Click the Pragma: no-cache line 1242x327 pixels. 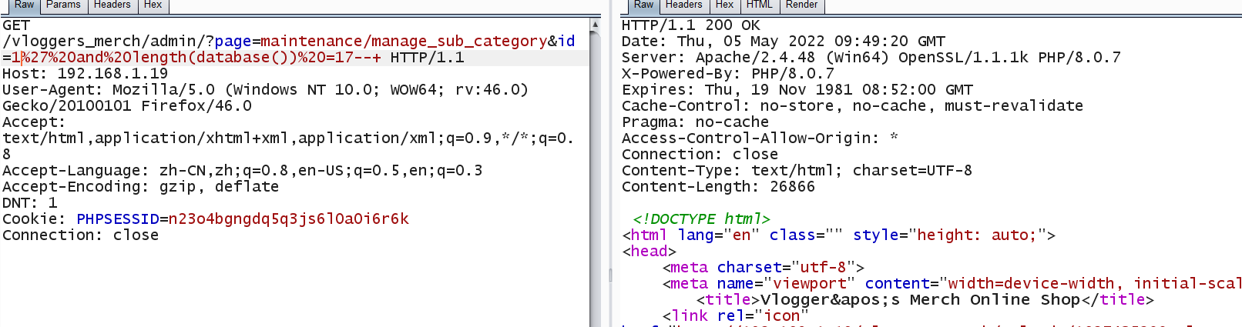click(696, 122)
